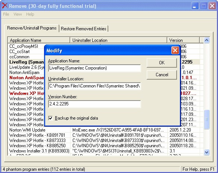Close the Remove main window

[212, 6]
